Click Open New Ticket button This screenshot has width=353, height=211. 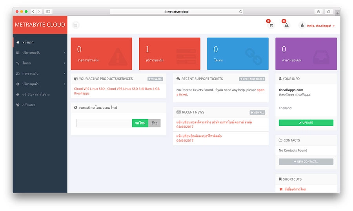[252, 79]
